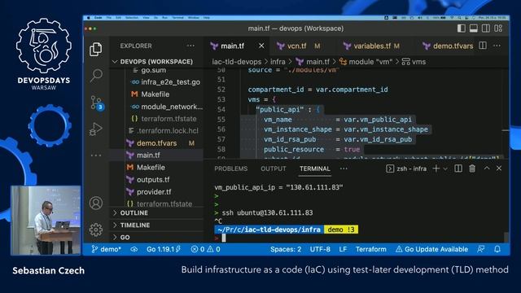Screen dimensions: 521x293
Task: Open the Accounts menu icon
Action: click(x=96, y=203)
